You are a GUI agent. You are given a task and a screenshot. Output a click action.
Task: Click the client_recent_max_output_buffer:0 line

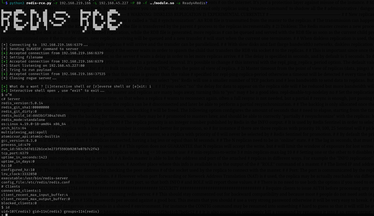[36, 199]
